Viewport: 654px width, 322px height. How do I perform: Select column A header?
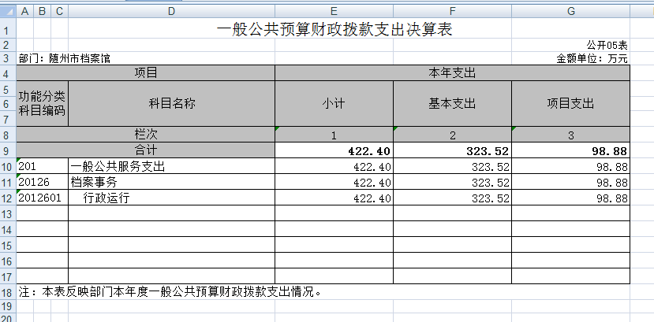click(24, 10)
